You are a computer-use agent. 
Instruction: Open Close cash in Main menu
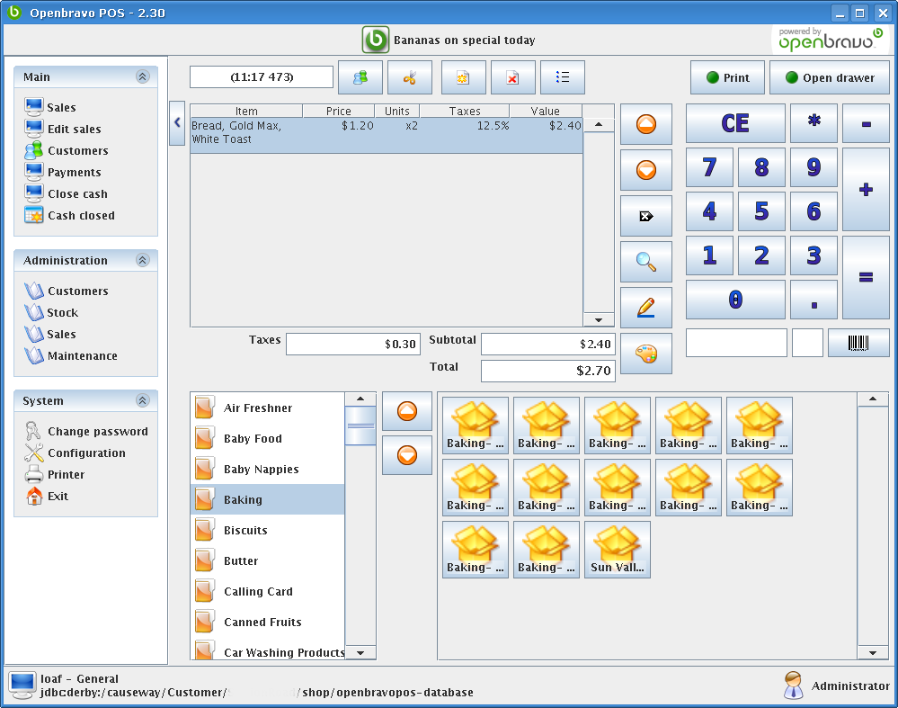(x=77, y=194)
